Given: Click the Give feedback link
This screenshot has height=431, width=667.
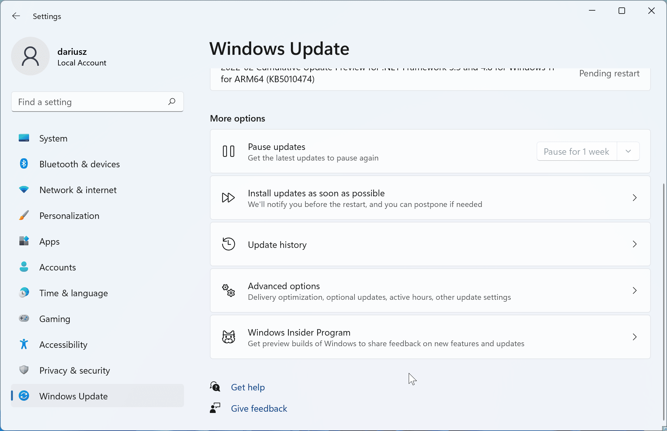Looking at the screenshot, I should (x=259, y=408).
